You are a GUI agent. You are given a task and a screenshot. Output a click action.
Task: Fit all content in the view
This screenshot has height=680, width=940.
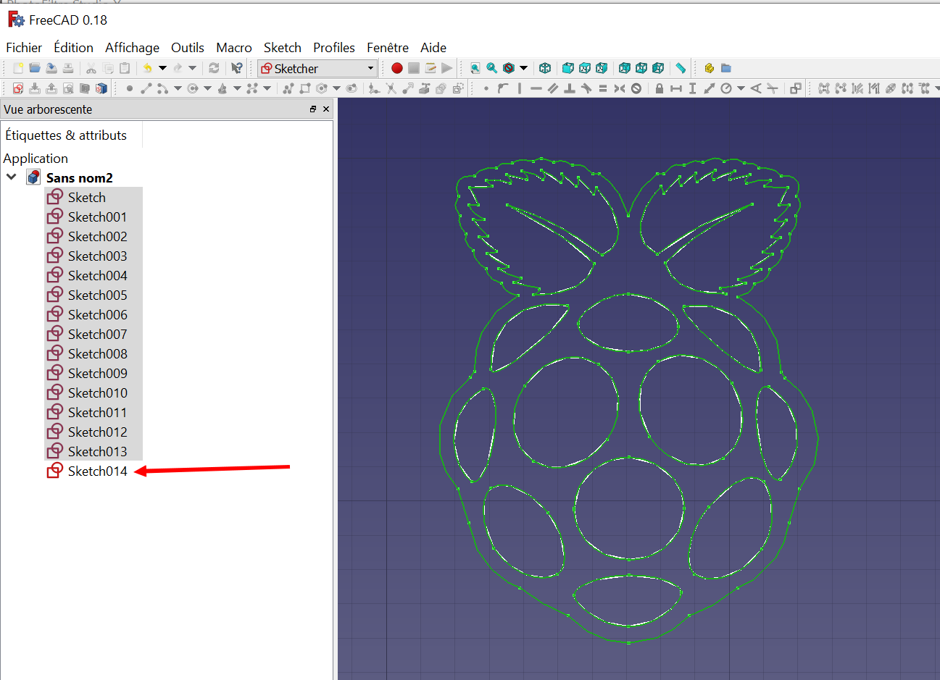[475, 68]
